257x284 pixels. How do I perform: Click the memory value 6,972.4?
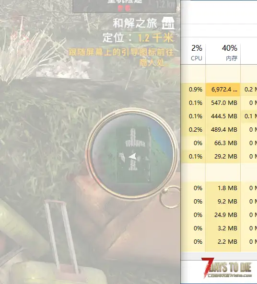point(223,90)
